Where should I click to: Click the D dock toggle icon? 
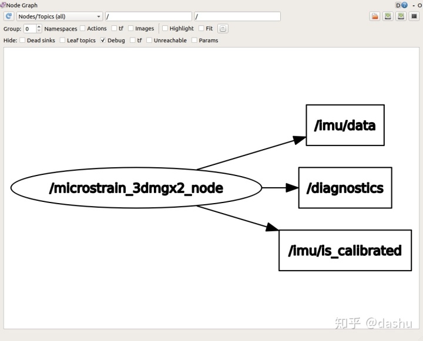pyautogui.click(x=398, y=5)
